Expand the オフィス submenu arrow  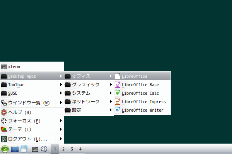pyautogui.click(x=111, y=76)
